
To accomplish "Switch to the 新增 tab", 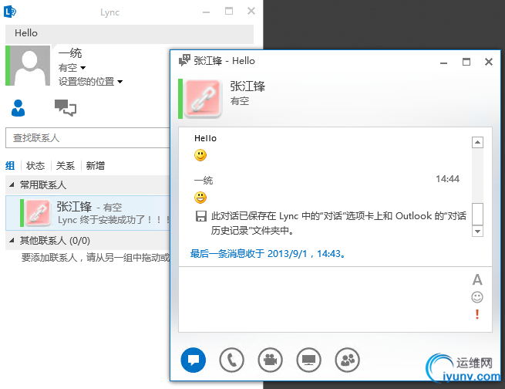I will coord(96,166).
